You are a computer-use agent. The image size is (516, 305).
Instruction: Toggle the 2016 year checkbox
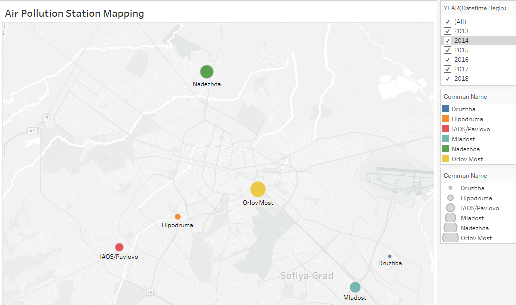448,60
